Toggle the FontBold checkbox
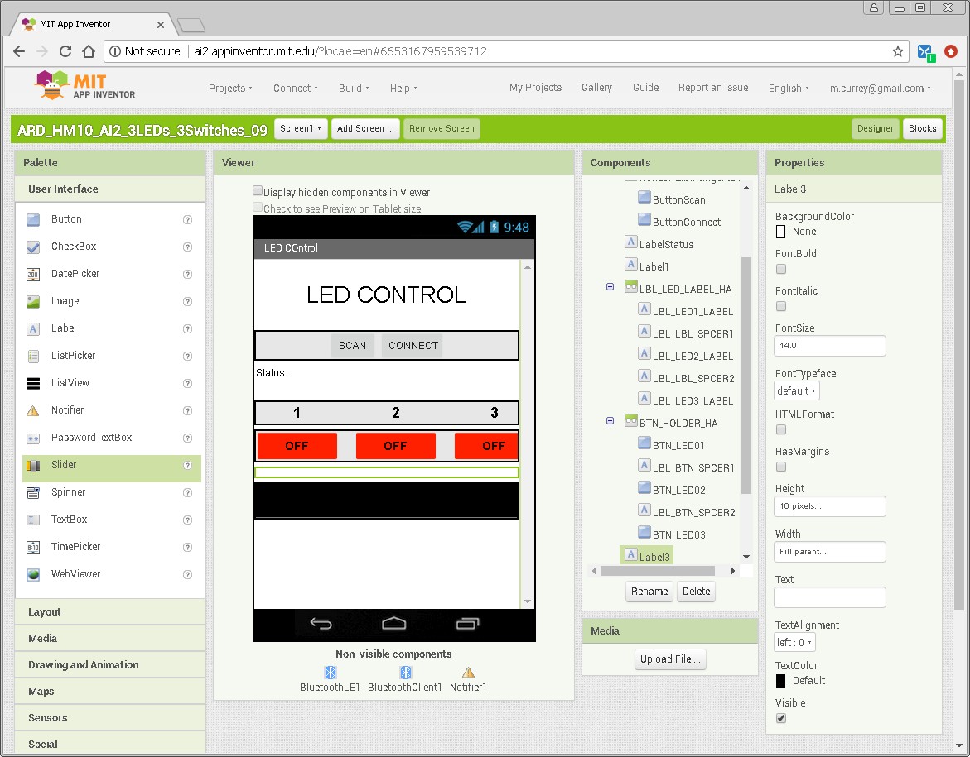The height and width of the screenshot is (757, 970). pos(780,269)
